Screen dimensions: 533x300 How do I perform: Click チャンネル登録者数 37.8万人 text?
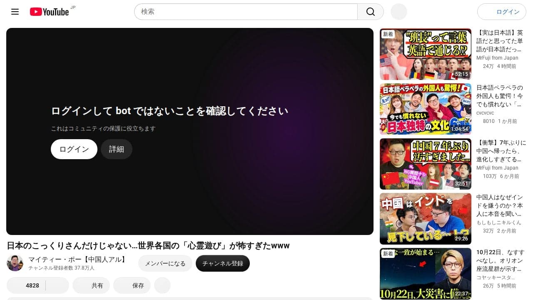[x=61, y=268]
